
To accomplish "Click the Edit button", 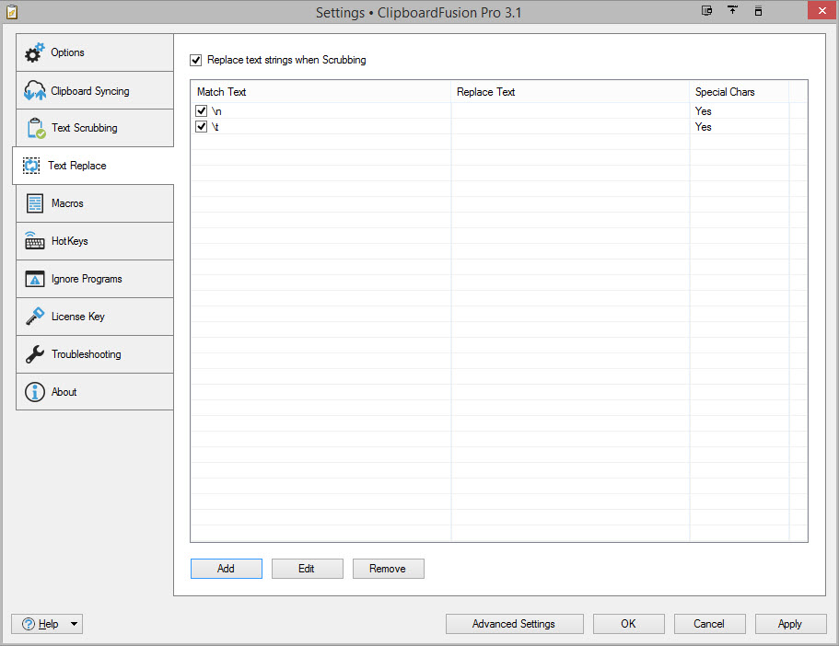I will [x=307, y=569].
